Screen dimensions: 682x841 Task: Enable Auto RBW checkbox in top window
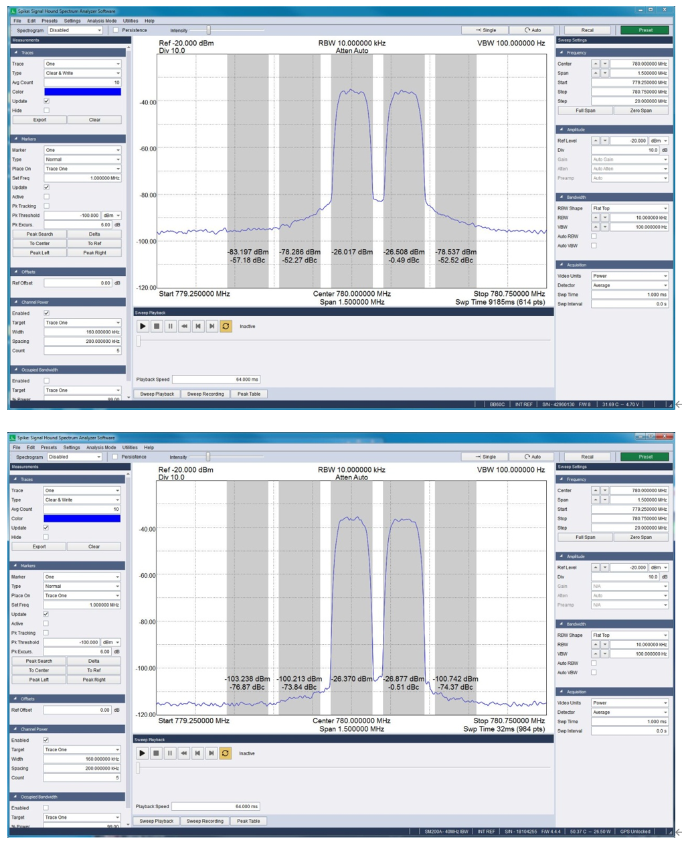coord(594,236)
